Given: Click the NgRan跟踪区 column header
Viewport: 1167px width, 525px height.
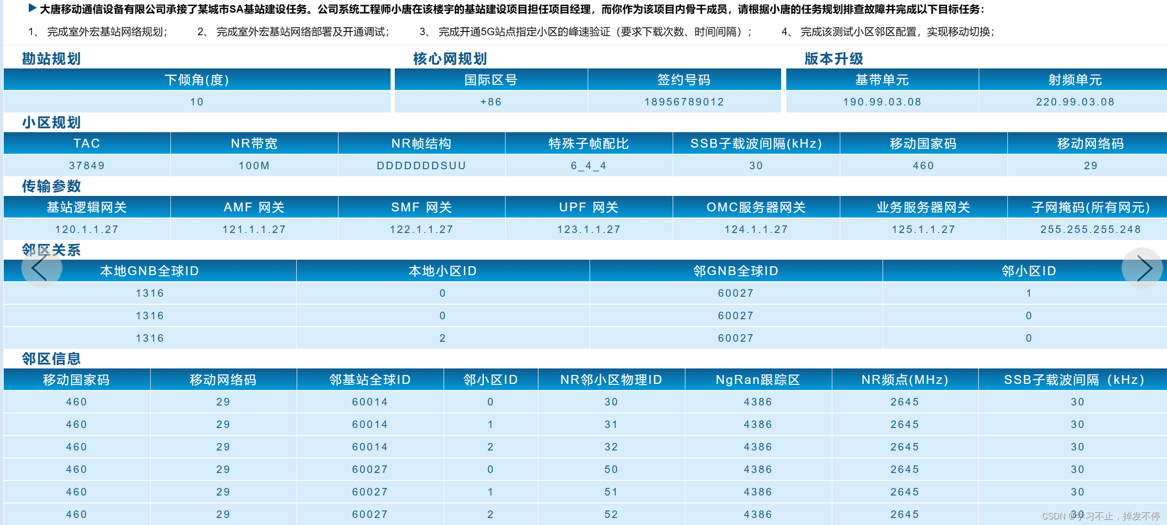Looking at the screenshot, I should [x=758, y=379].
